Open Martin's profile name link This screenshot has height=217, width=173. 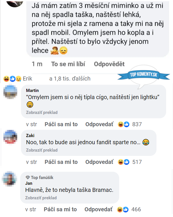pos(32,91)
